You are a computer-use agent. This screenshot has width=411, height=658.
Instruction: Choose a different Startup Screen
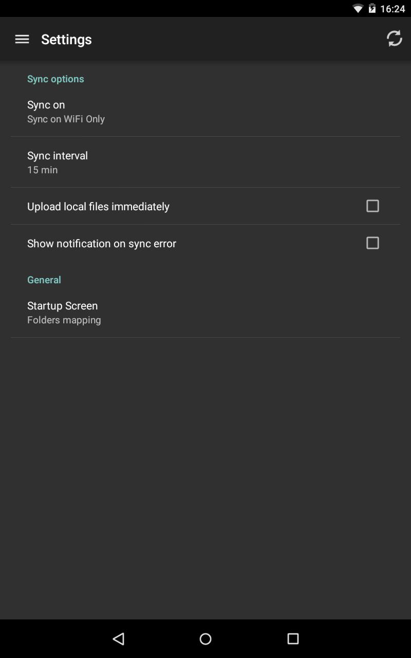206,312
